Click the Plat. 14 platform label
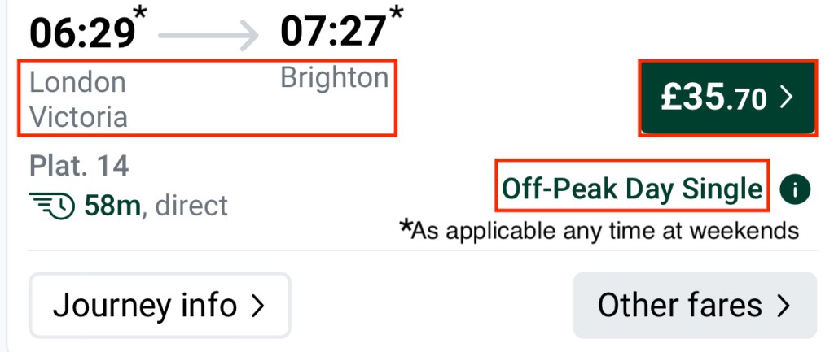 point(78,166)
